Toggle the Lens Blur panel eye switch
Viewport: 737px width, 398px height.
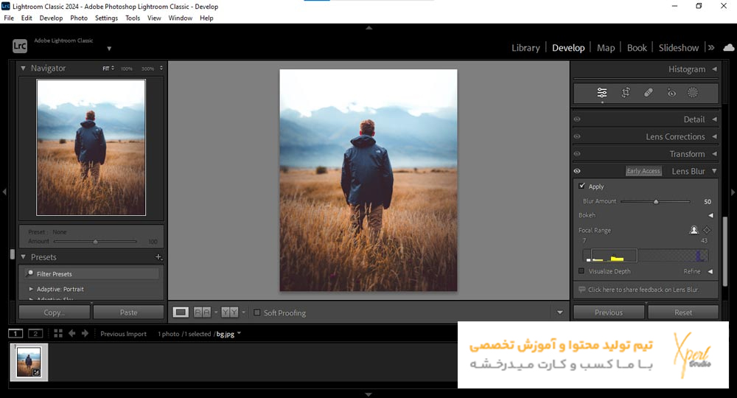click(577, 171)
